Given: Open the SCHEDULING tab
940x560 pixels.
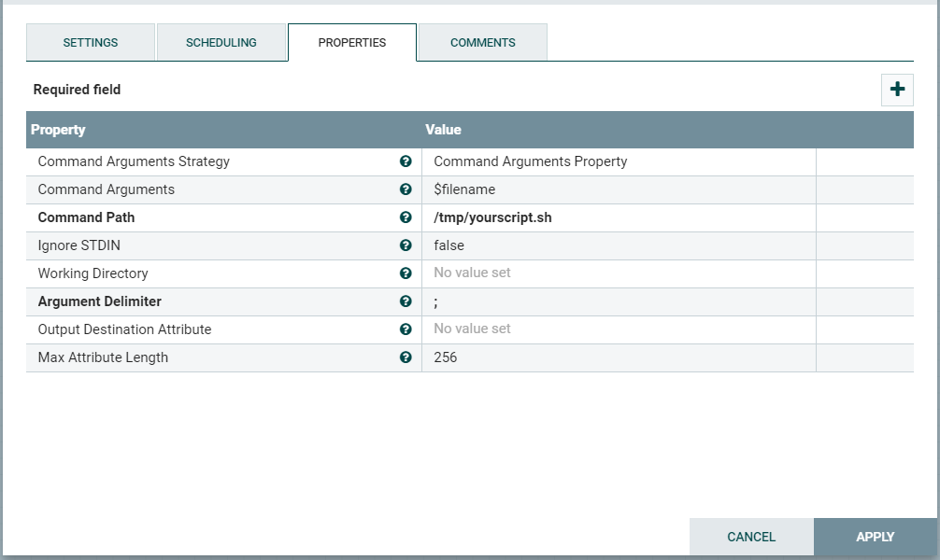Looking at the screenshot, I should tap(221, 42).
